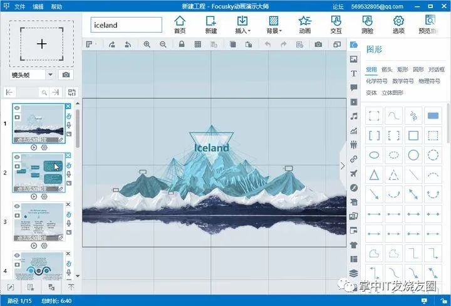The width and height of the screenshot is (451, 306).
Task: Add a new frame with plus box
Action: pyautogui.click(x=42, y=44)
